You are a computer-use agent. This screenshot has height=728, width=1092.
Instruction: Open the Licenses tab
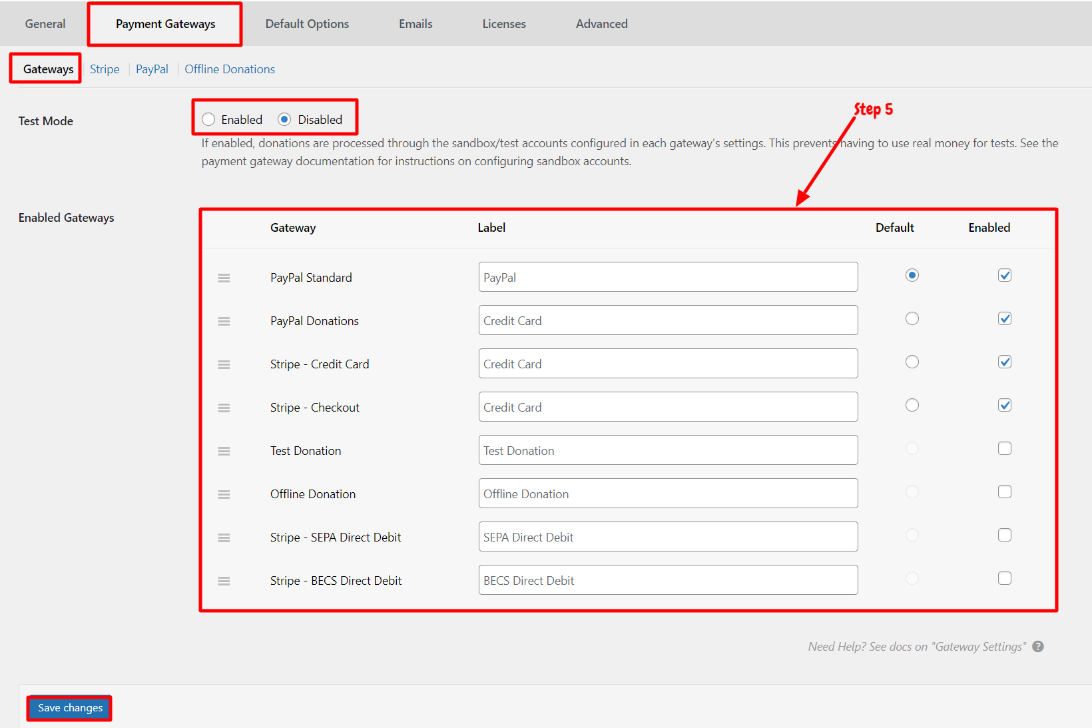click(504, 24)
